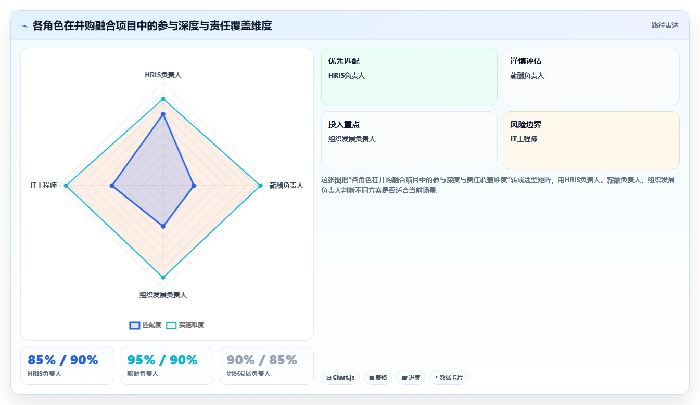Click 薪酬负责人 caption under 95% / 90%
Screen dimensions: 700x405
click(x=143, y=373)
